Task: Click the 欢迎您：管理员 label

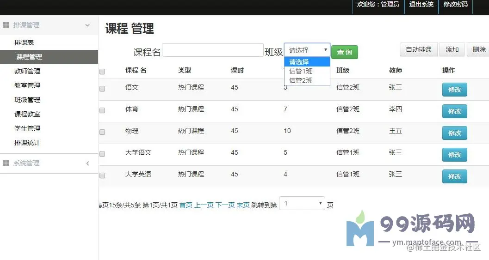Action: tap(378, 4)
